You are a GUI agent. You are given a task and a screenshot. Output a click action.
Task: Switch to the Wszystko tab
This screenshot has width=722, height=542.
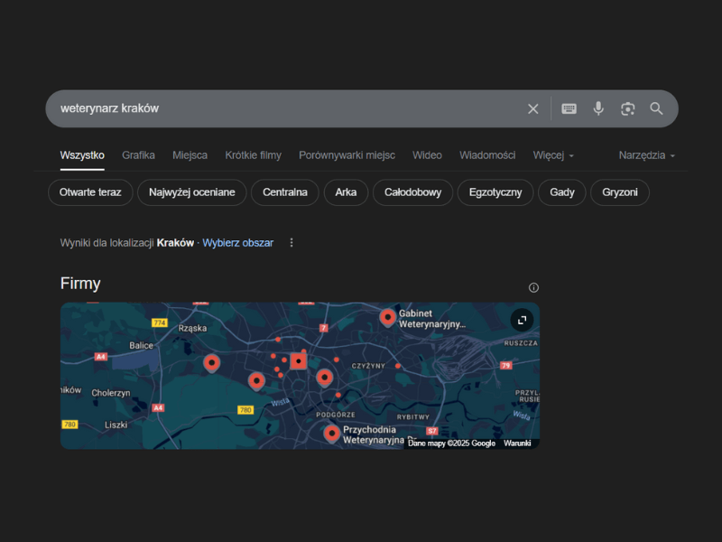[x=82, y=155]
